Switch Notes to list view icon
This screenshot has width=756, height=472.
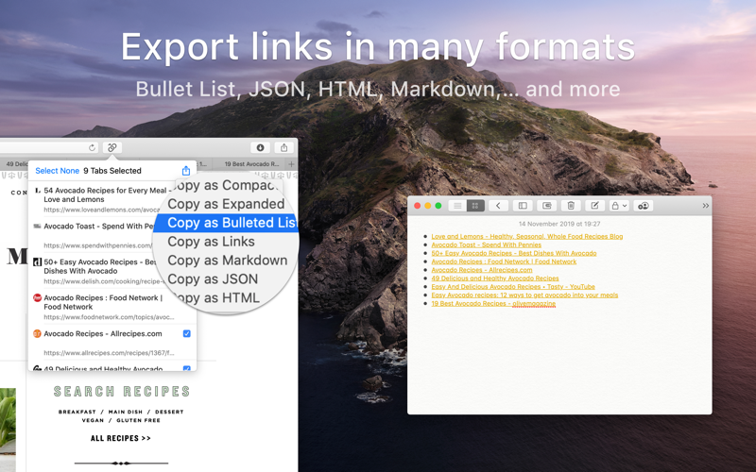(457, 206)
